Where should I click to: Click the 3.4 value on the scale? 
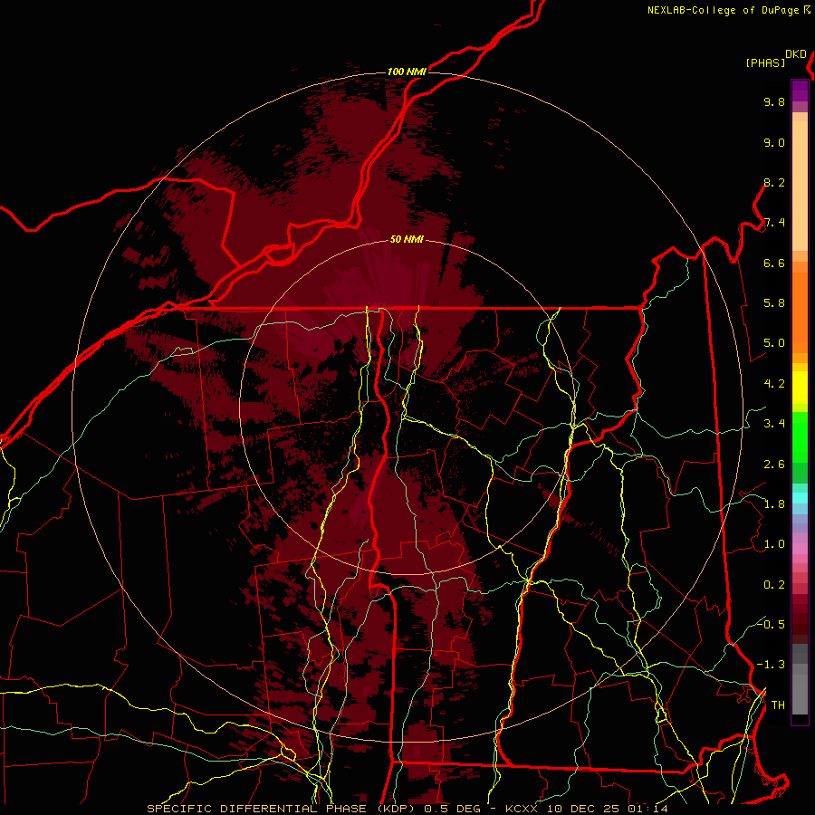tap(774, 424)
